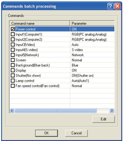Close the Commands batch processing dialog
The height and width of the screenshot is (141, 123).
point(118,6)
